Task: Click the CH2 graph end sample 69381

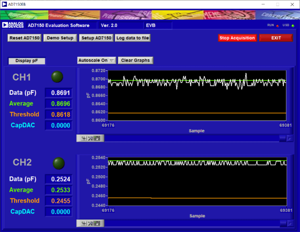Action: [286, 210]
